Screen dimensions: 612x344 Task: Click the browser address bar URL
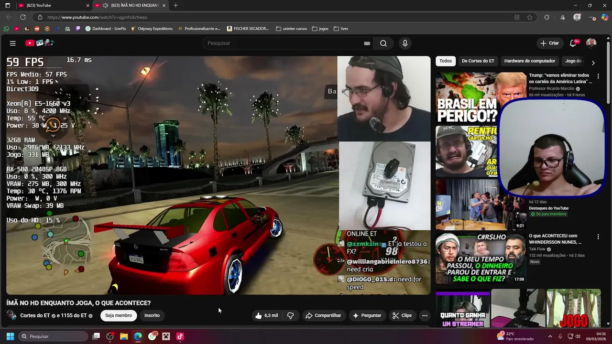[97, 17]
